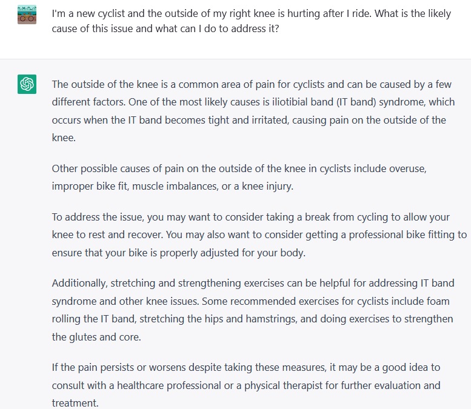Click the paragraph starting "Additionally, stretching and strengthening"
The height and width of the screenshot is (409, 471).
[253, 310]
